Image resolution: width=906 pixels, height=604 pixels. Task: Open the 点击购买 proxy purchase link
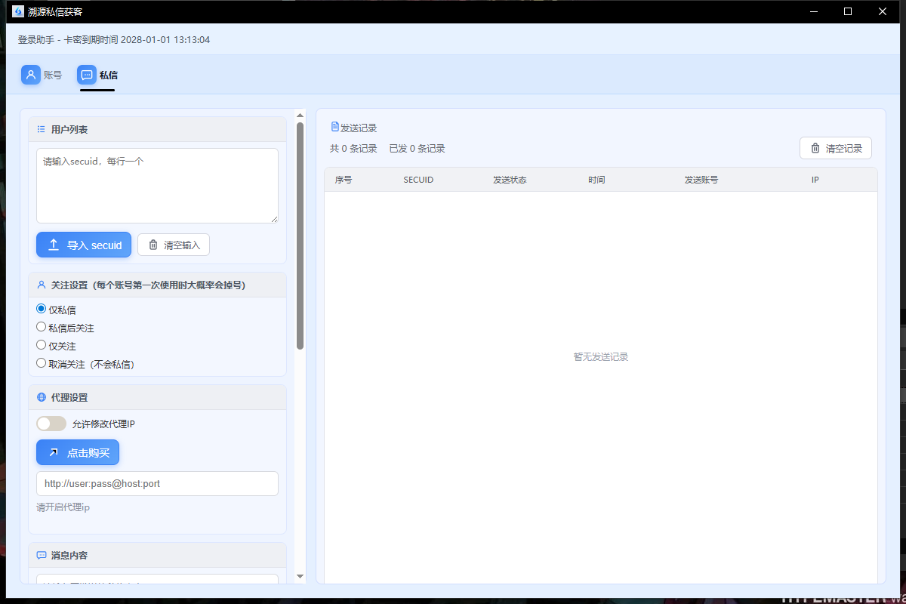(x=78, y=452)
